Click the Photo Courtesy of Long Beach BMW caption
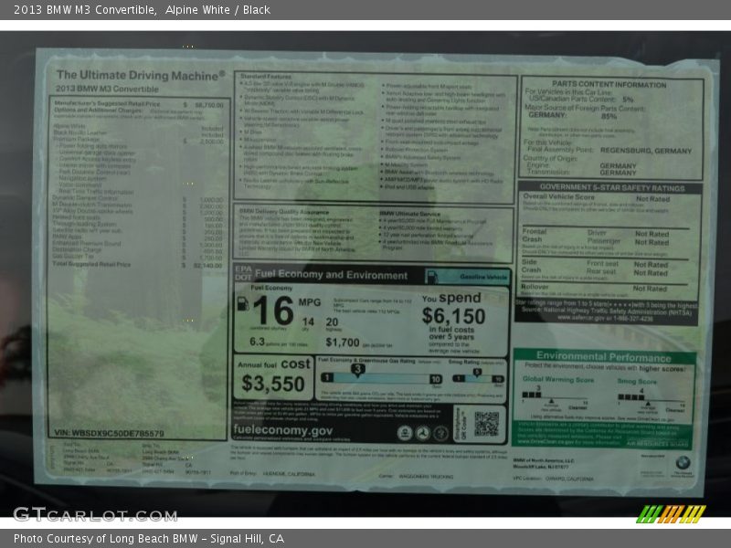The height and width of the screenshot is (548, 731). [x=149, y=539]
